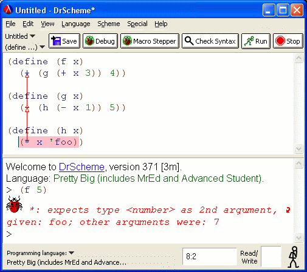Click the highlighted (* x 'foo) expression
307x272 pixels.
(x=49, y=142)
